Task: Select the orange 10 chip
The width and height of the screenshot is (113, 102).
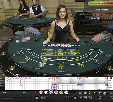Action: [56, 92]
